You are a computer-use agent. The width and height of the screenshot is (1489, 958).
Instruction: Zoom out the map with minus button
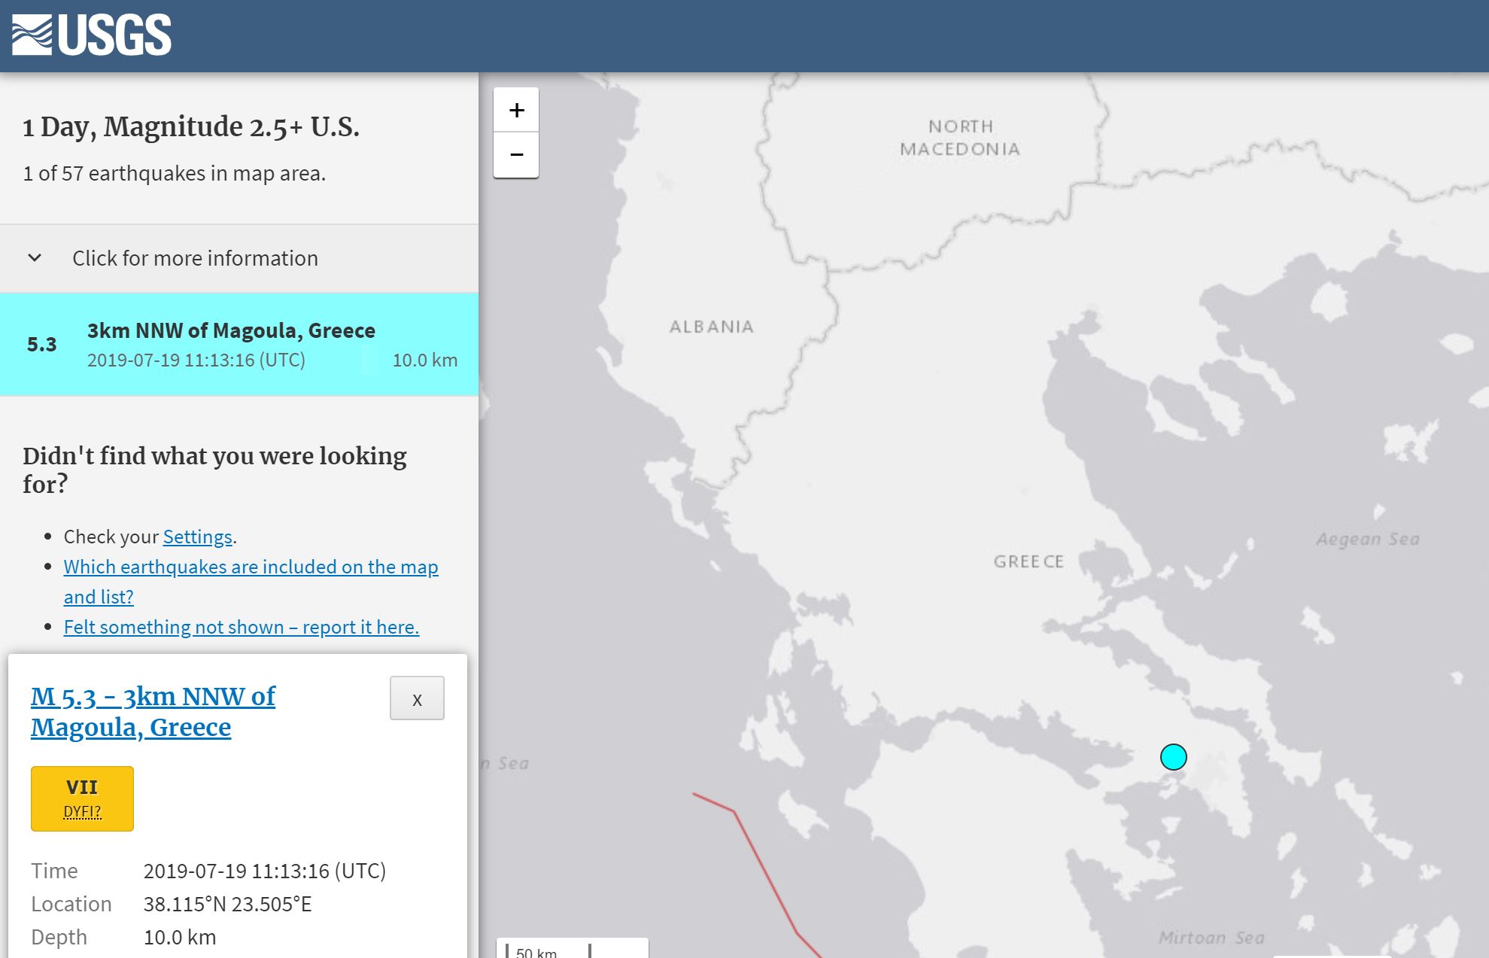[x=516, y=155]
